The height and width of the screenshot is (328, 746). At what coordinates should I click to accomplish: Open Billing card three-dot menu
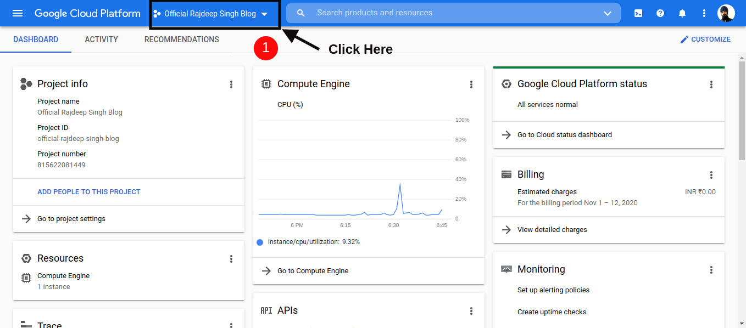tap(711, 175)
